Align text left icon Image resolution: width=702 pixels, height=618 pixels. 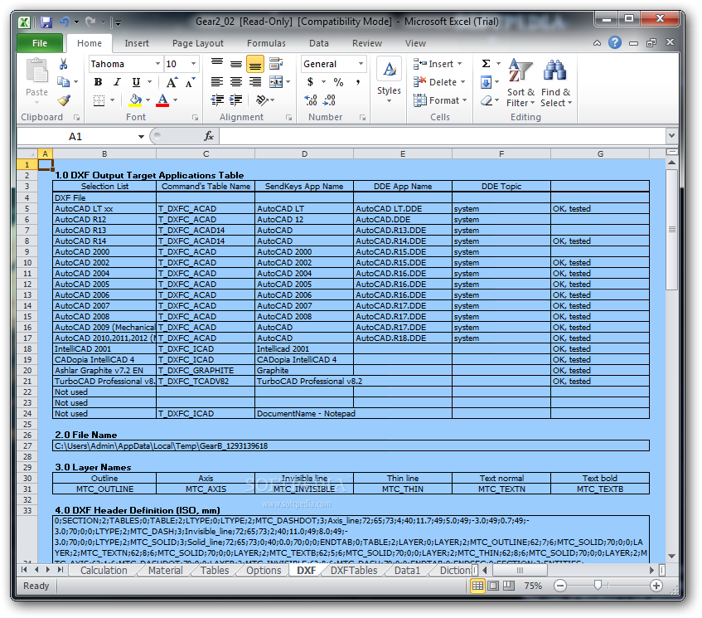click(x=217, y=82)
